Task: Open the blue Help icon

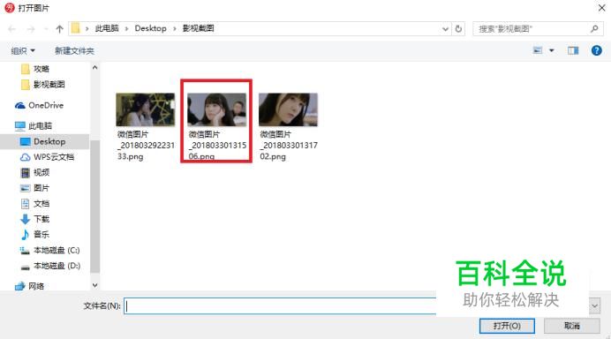Action: click(x=596, y=50)
